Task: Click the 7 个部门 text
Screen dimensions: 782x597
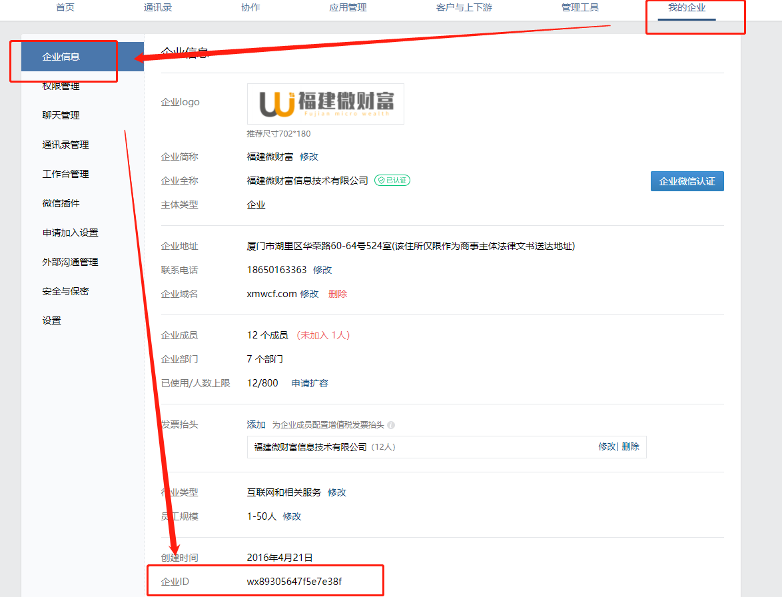Action: click(x=265, y=359)
